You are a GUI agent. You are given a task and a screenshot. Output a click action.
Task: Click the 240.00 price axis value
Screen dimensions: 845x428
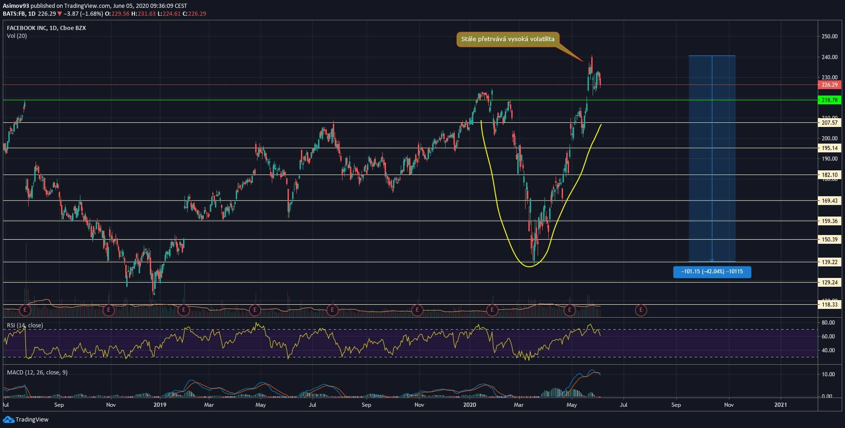click(x=829, y=57)
